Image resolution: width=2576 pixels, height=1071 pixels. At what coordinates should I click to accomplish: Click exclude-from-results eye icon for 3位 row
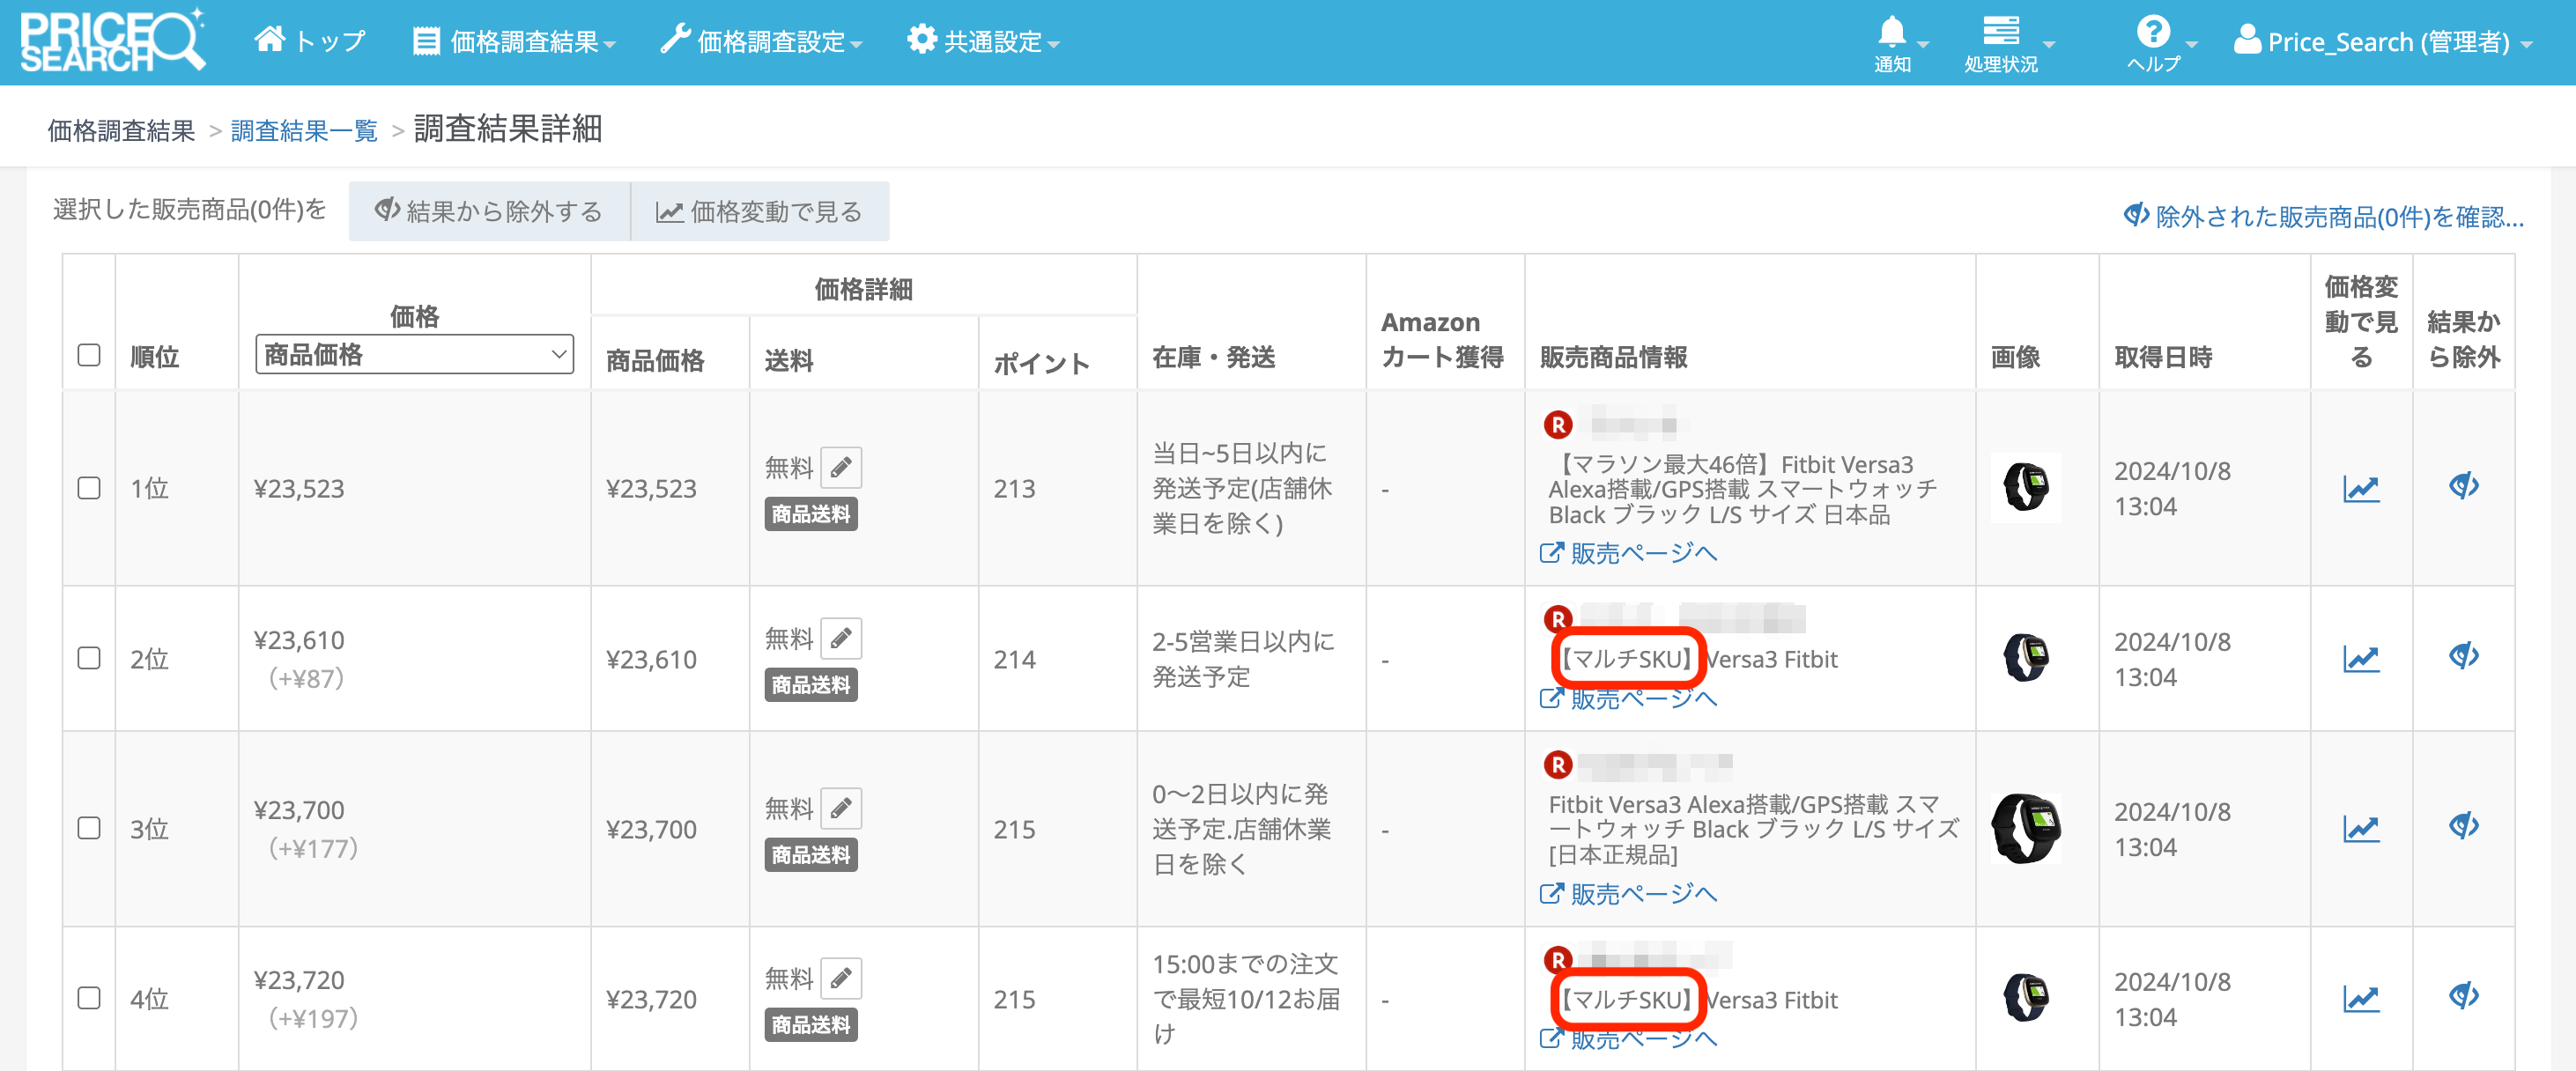pos(2463,826)
